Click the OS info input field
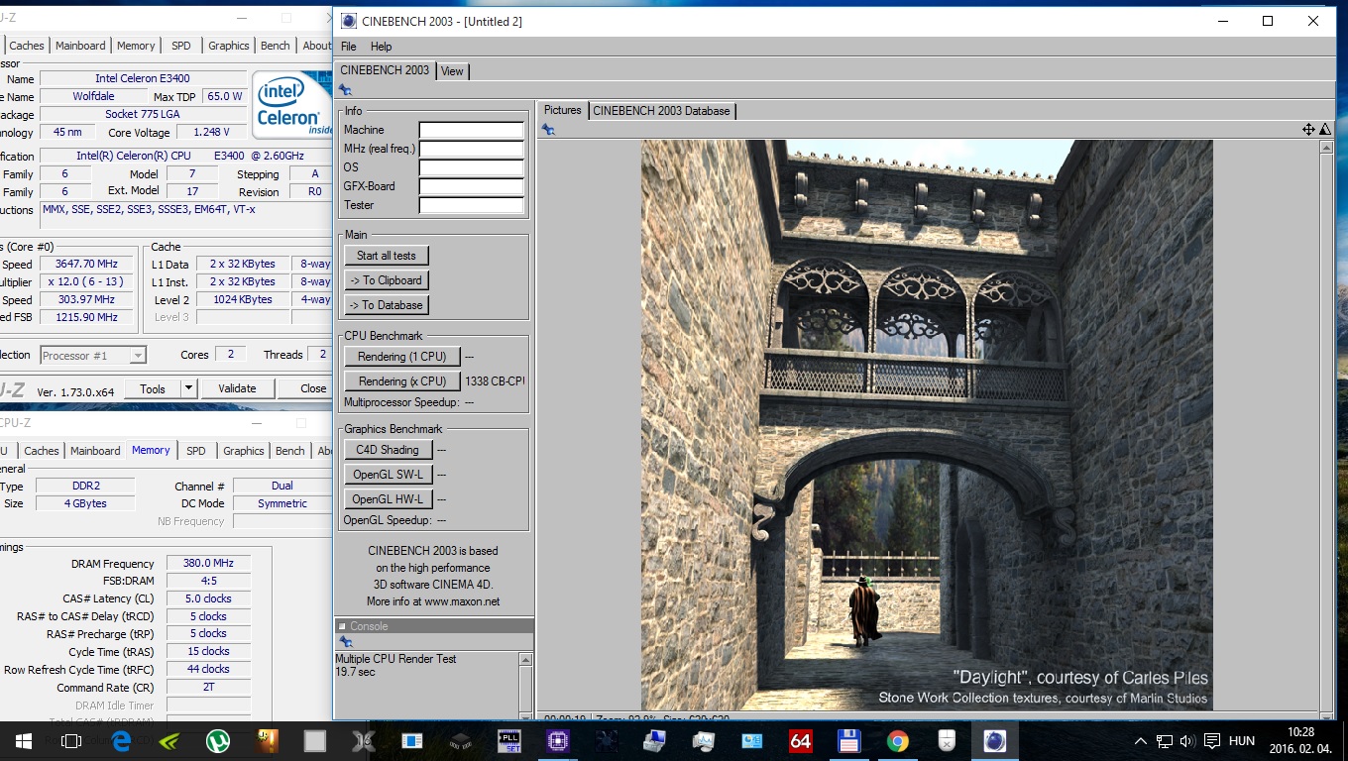 (x=471, y=167)
